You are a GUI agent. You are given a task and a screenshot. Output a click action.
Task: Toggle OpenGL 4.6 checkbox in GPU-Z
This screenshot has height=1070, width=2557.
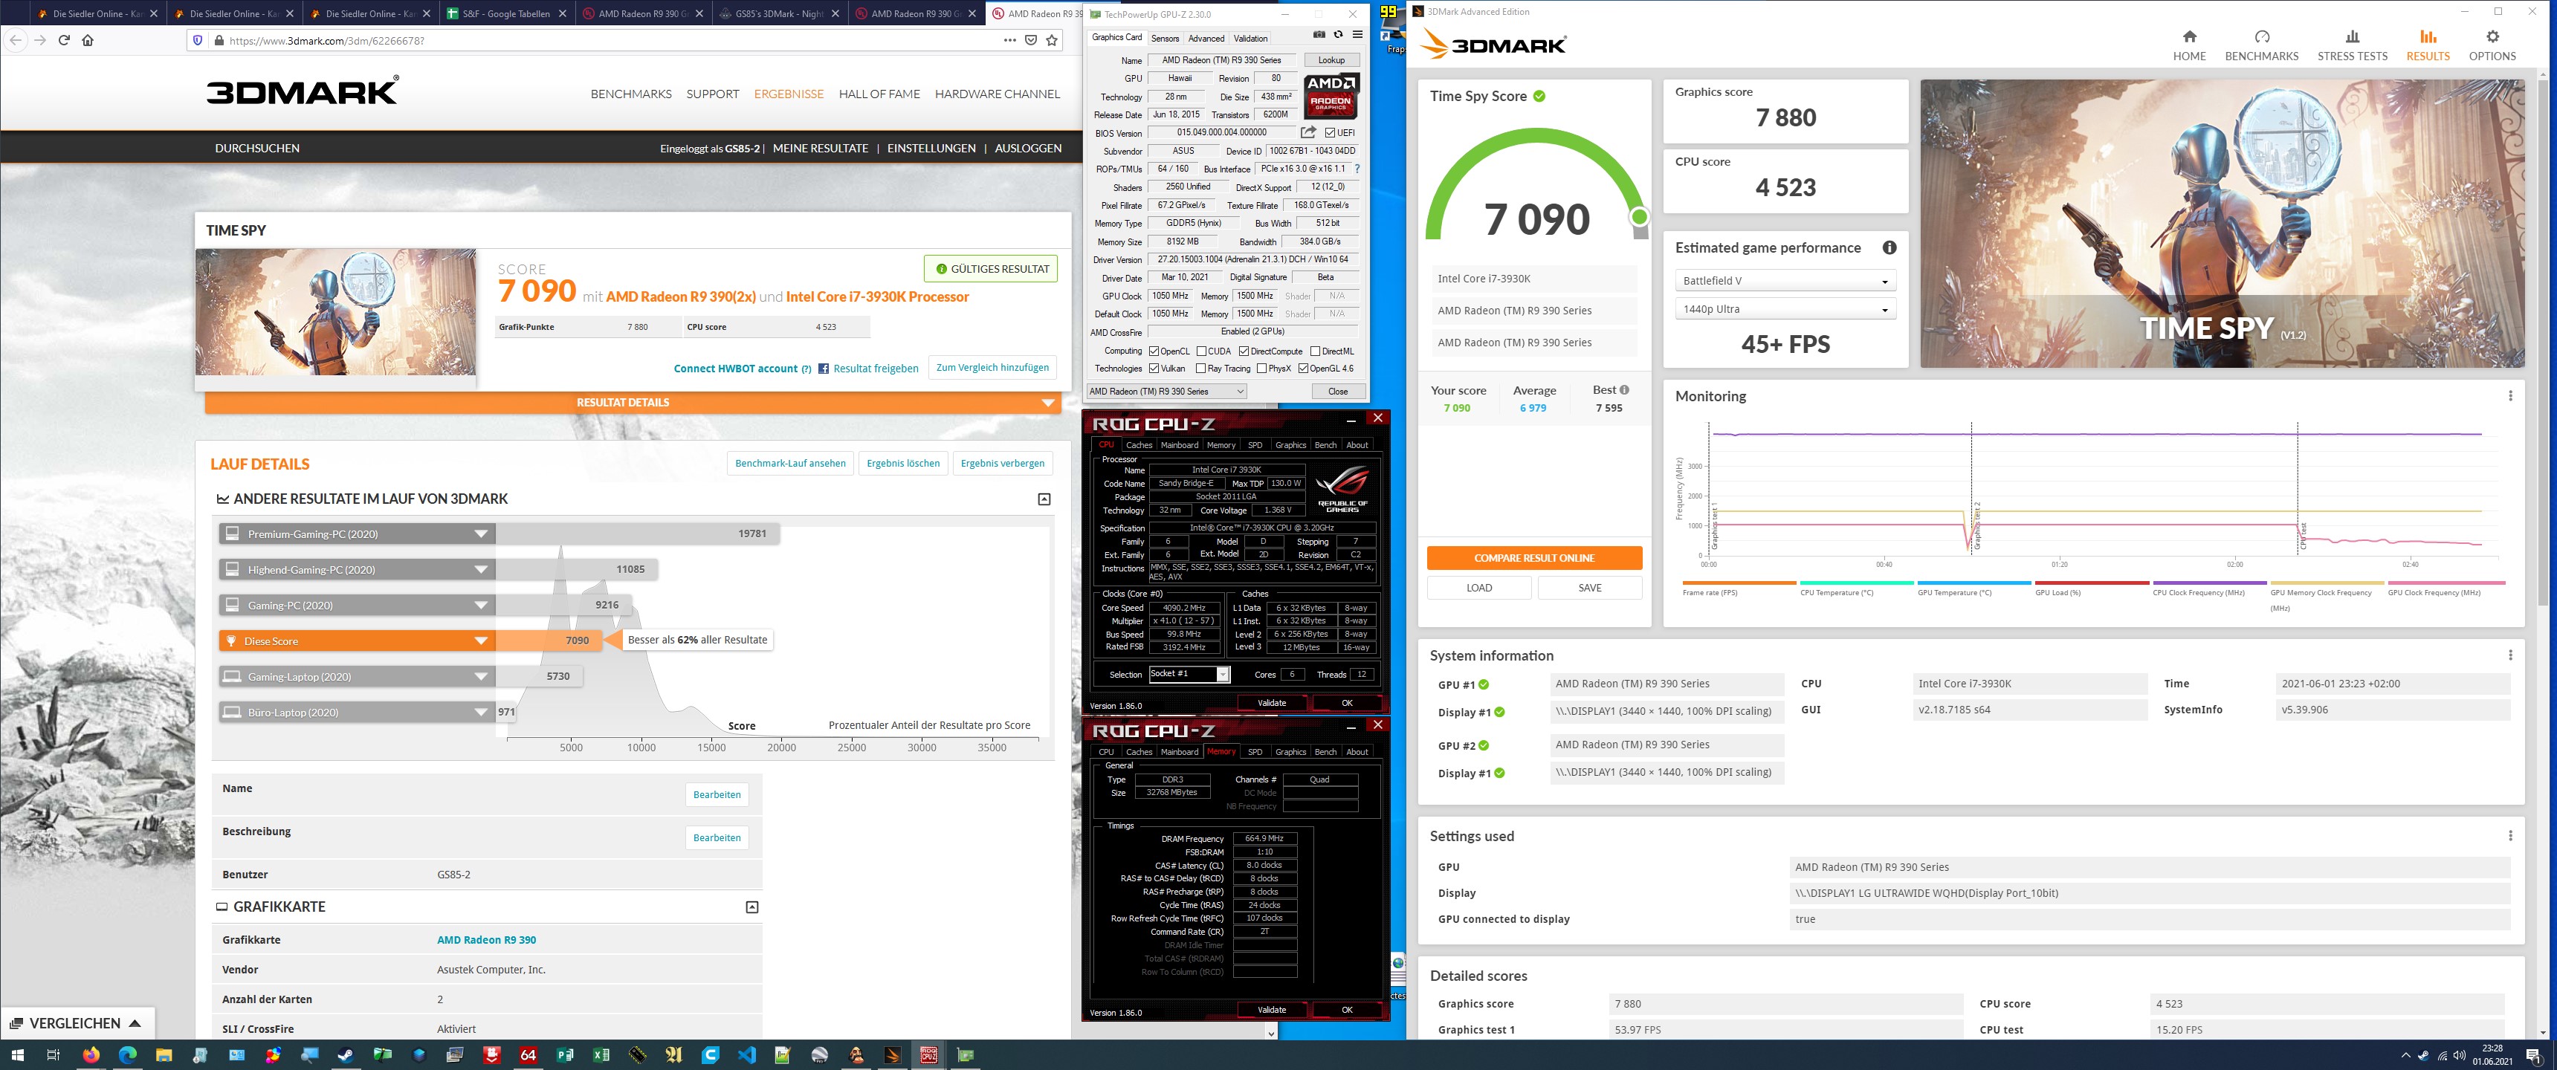[x=1303, y=369]
